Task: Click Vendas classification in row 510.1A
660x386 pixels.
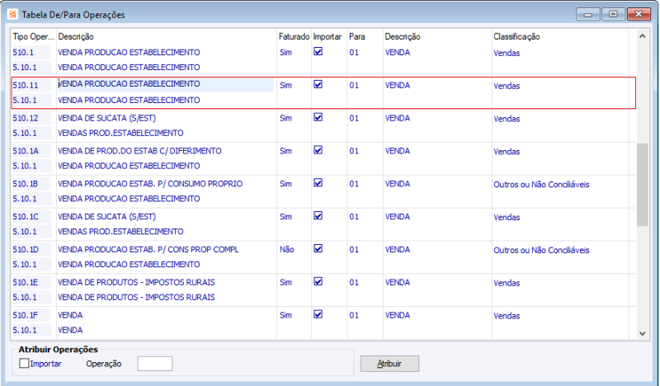Action: 507,151
